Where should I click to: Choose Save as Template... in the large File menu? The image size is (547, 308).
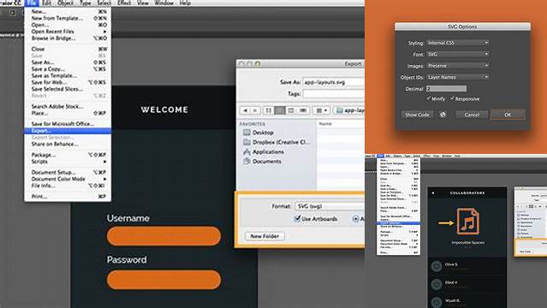point(68,75)
